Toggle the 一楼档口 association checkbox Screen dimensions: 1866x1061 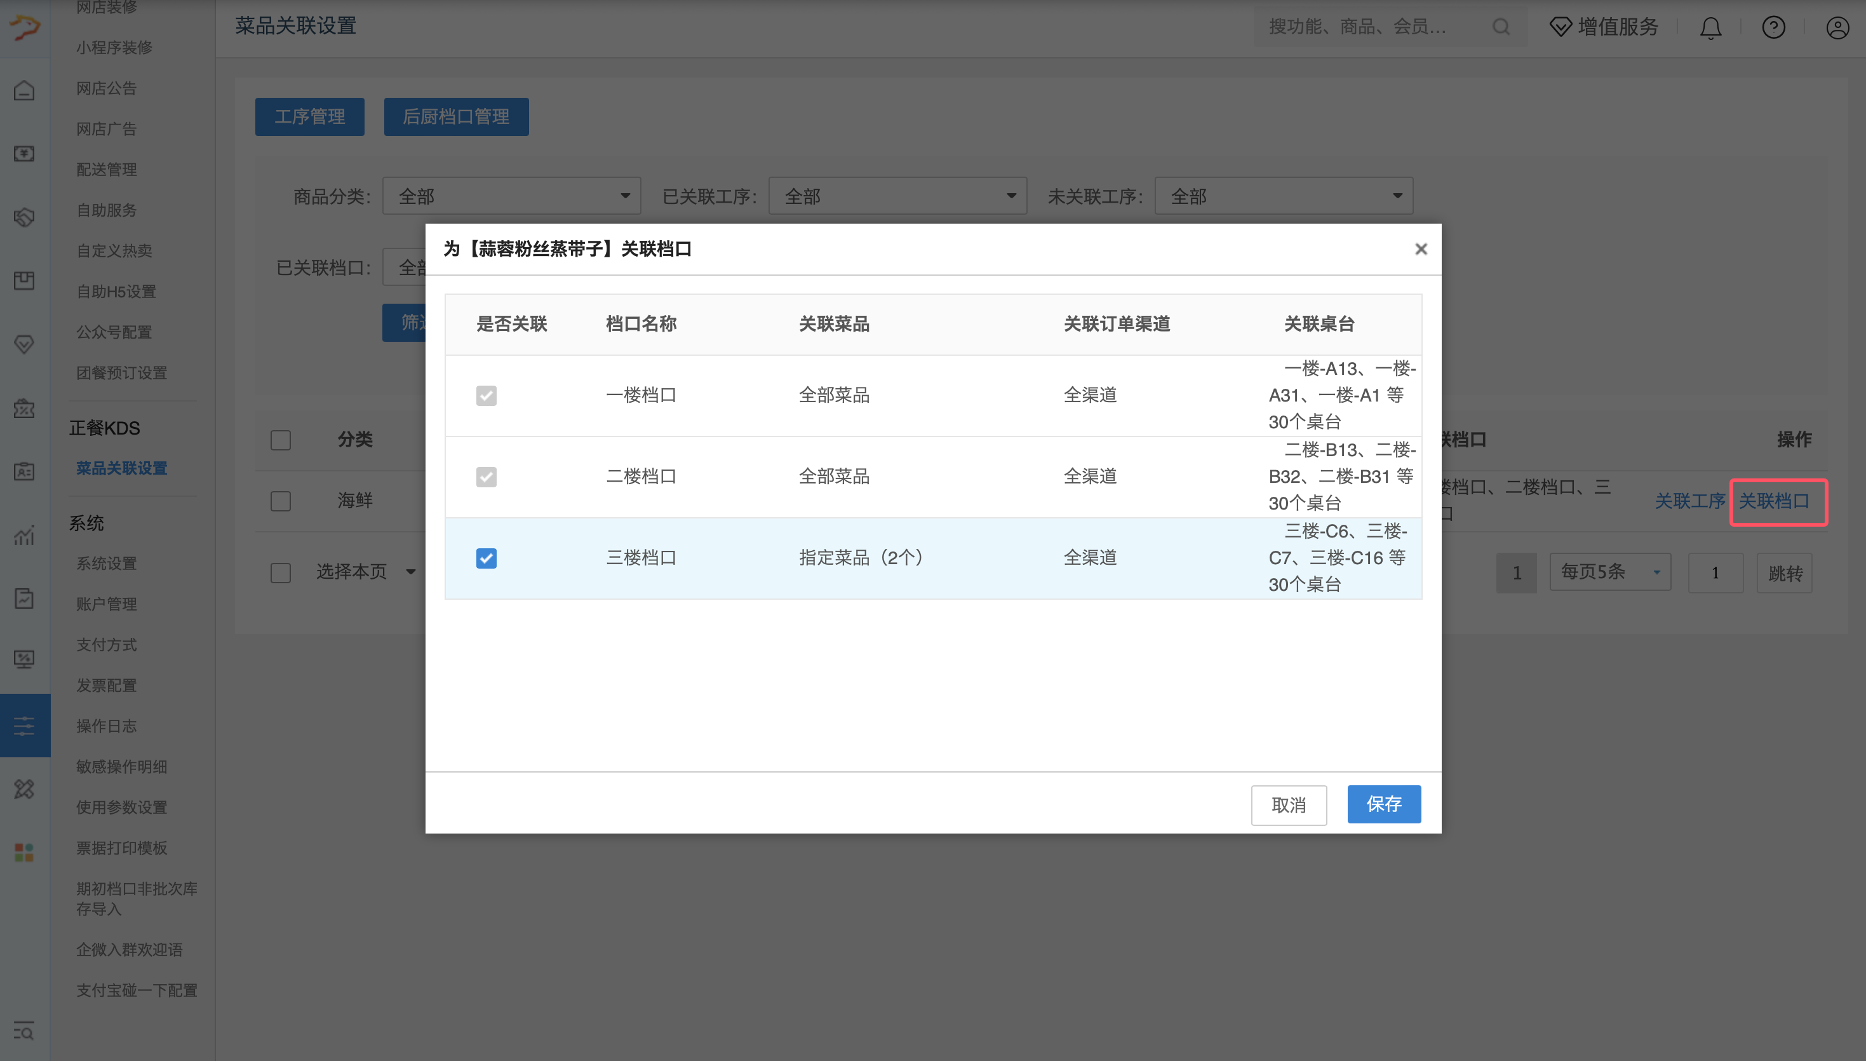click(x=487, y=395)
